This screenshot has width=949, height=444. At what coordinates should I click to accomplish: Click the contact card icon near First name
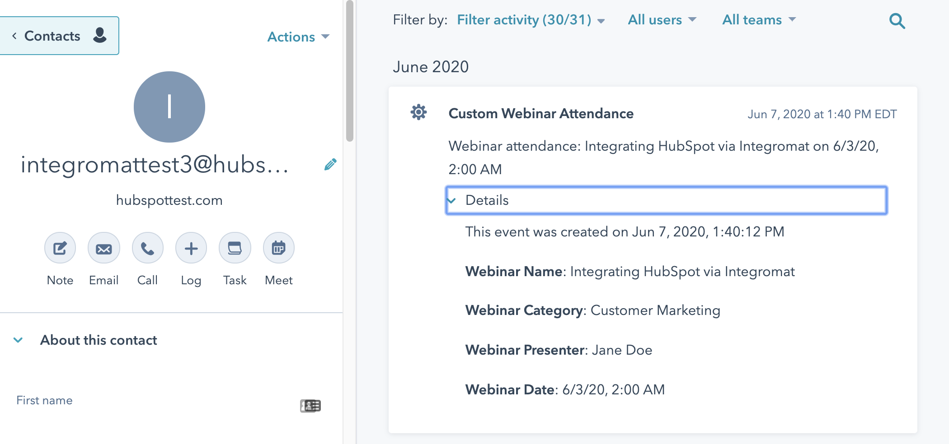(310, 406)
